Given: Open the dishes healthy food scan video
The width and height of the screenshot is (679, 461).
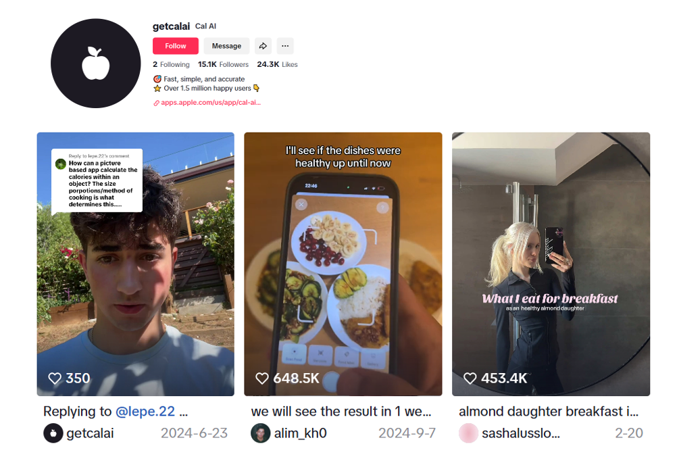Looking at the screenshot, I should 343,264.
